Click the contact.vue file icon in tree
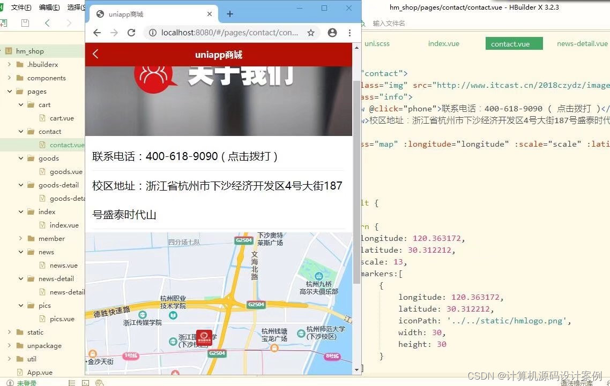The width and height of the screenshot is (610, 386). click(42, 145)
